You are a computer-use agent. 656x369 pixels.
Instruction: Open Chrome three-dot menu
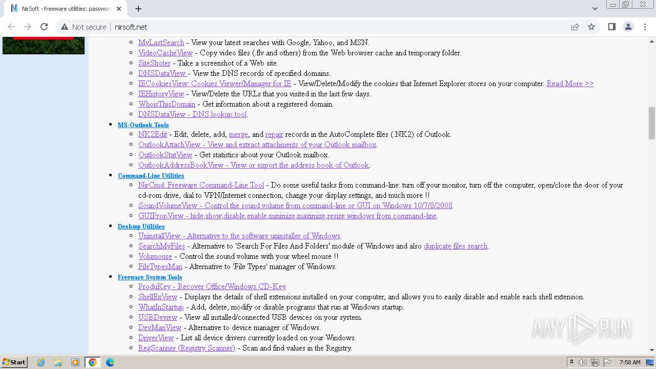(645, 27)
